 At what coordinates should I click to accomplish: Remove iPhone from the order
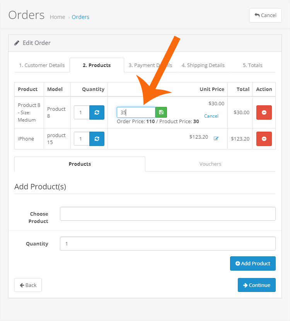[264, 139]
